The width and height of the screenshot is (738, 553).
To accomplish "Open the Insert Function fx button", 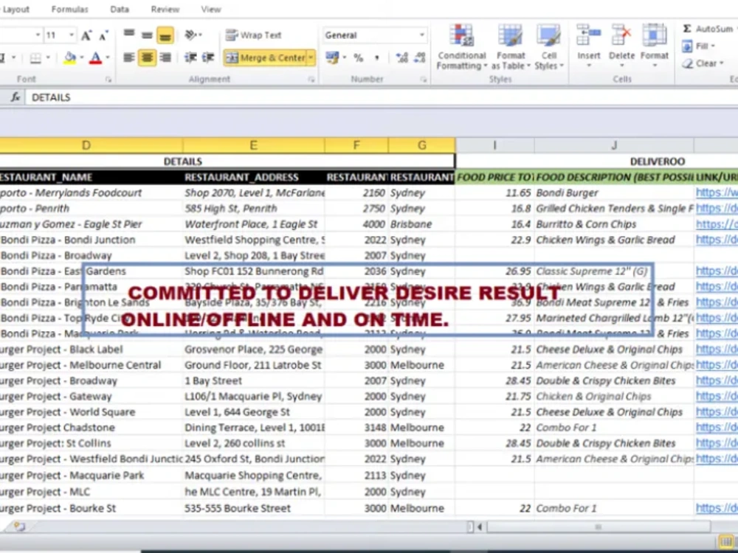I will [x=15, y=97].
